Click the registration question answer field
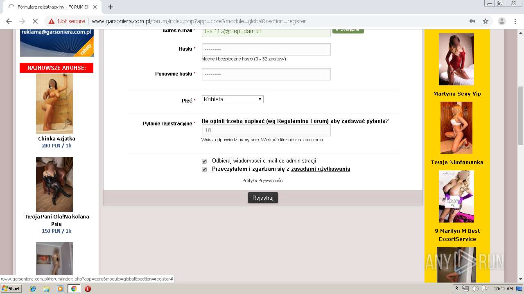Viewport: 524px width, 294px height. [266, 131]
